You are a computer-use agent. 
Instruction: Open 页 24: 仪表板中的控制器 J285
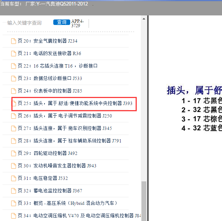click(50, 91)
